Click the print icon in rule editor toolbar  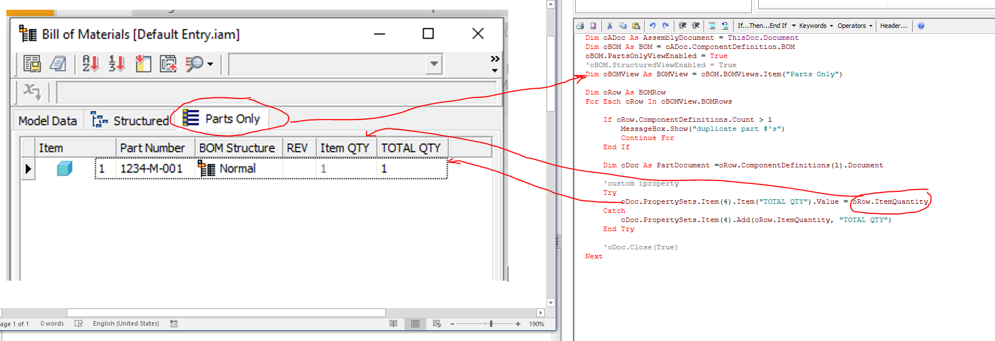pos(580,26)
